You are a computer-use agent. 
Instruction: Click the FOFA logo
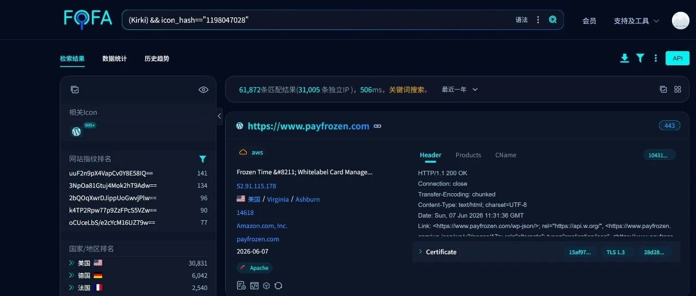(x=88, y=19)
